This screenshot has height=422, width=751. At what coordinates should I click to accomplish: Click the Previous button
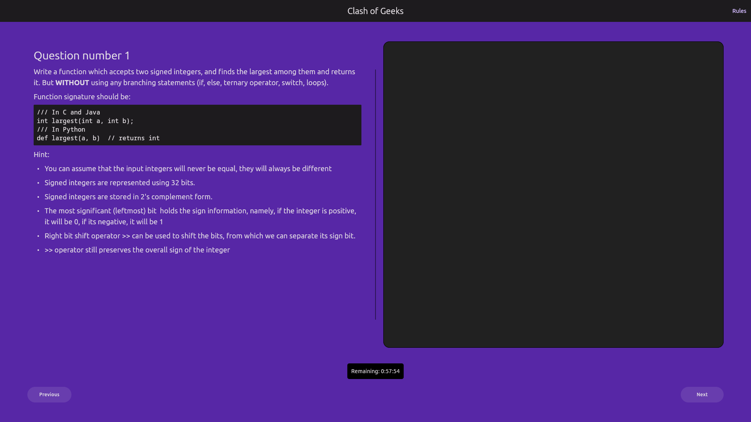49,395
